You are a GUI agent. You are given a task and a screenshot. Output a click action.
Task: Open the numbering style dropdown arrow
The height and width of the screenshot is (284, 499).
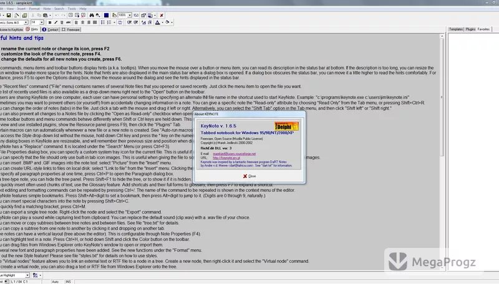[x=114, y=22]
